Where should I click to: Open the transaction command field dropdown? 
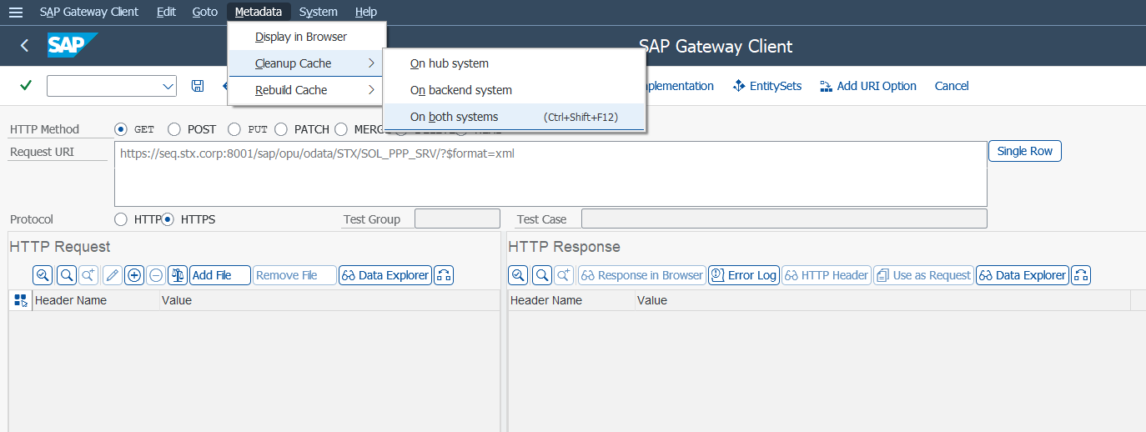pos(167,86)
